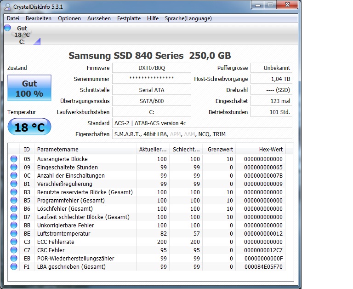
Task: Click the Host-Schreibvorgänge value 1,04 TB
Action: pyautogui.click(x=271, y=79)
